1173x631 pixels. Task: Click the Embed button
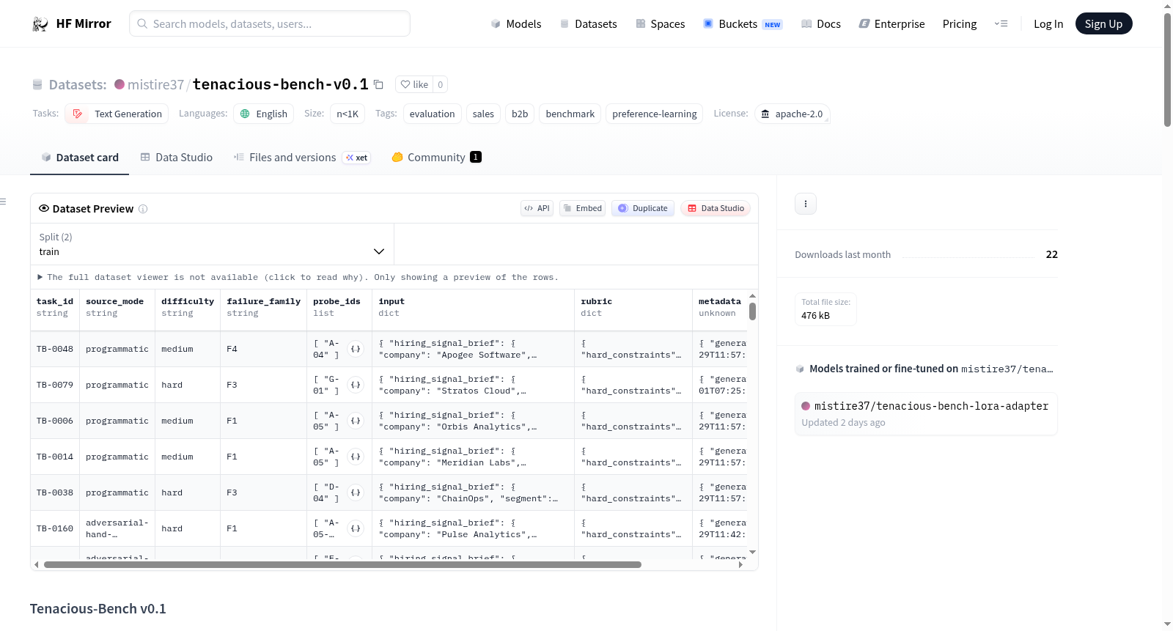tap(583, 208)
